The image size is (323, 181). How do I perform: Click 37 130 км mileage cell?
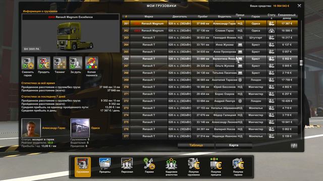pos(203,31)
